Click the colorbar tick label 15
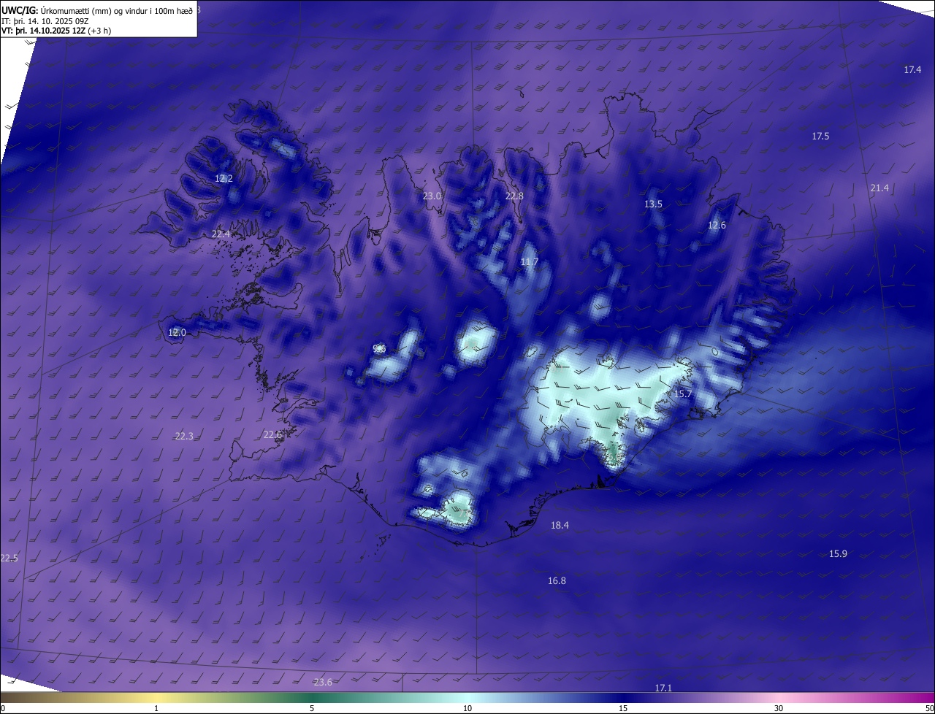Screen dimensions: 935x714 click(x=623, y=709)
